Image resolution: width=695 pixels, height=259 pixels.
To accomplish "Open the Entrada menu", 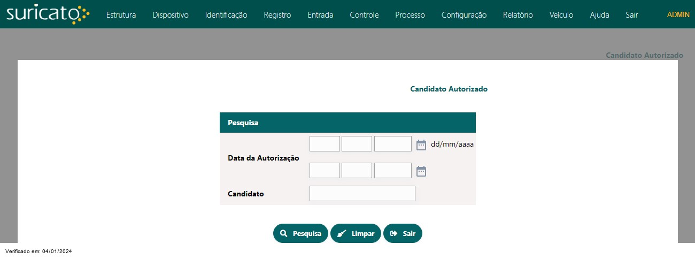I will [x=320, y=15].
